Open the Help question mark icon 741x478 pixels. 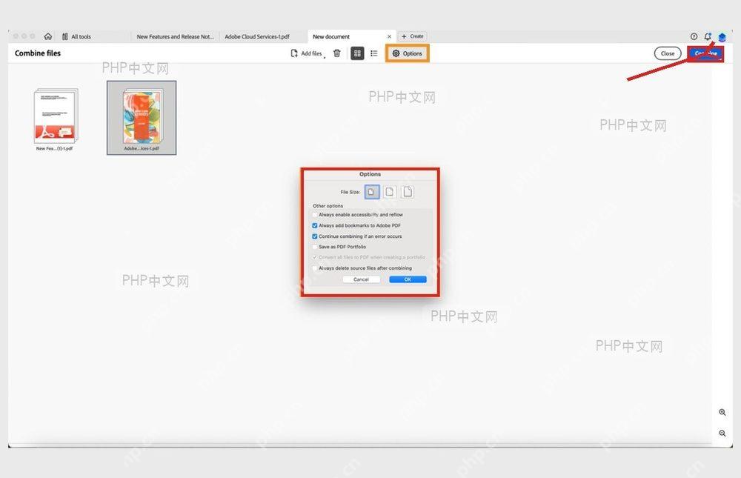coord(694,36)
